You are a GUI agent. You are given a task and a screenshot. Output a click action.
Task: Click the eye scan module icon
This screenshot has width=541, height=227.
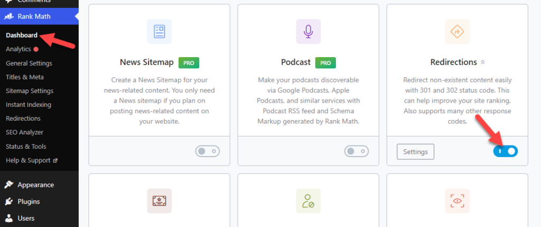pos(457,201)
